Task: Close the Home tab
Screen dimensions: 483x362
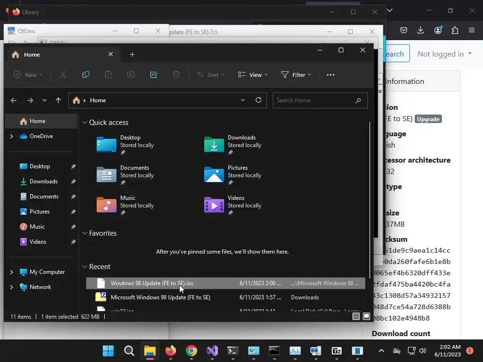Action: 110,54
